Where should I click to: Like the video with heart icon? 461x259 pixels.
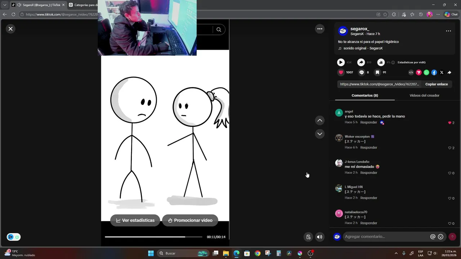coord(341,72)
